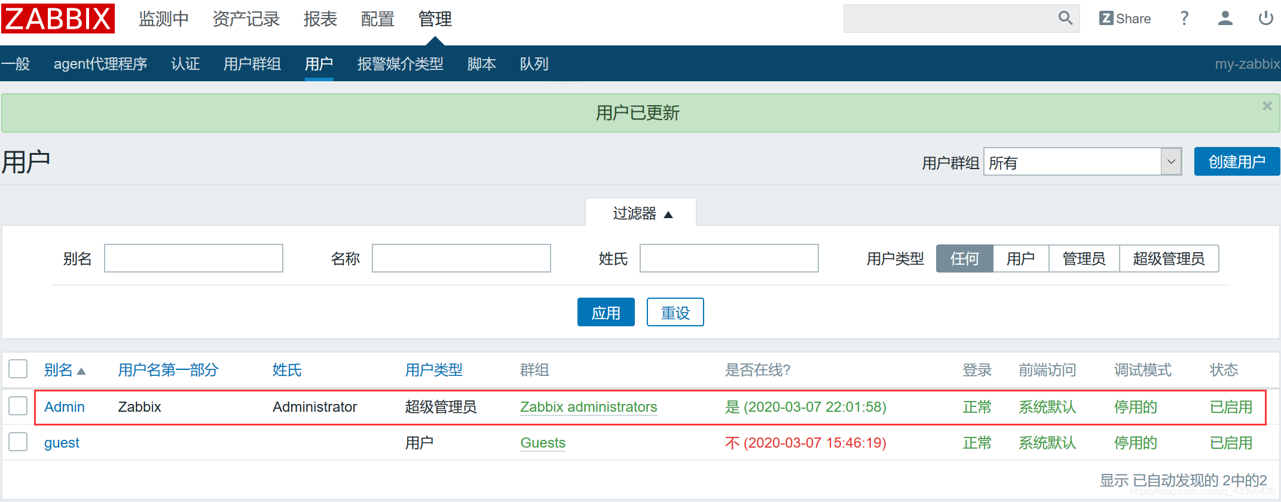The width and height of the screenshot is (1281, 502).
Task: Dismiss the 用户已更新 message
Action: (x=1267, y=106)
